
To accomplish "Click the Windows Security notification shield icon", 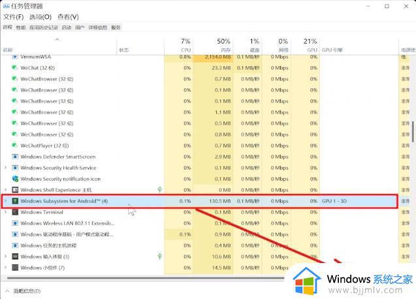I will (x=15, y=179).
